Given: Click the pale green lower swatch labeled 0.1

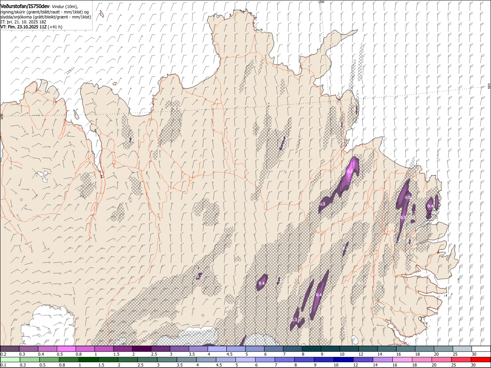Looking at the screenshot, I should (x=10, y=360).
